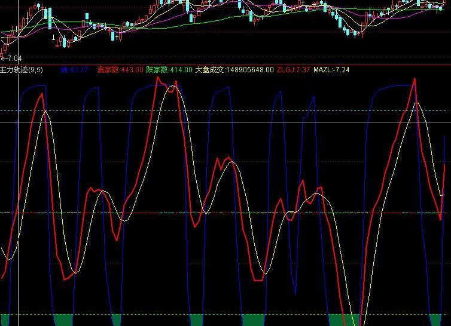Viewport: 451px width, 326px height.
Task: Click the MAZL:-7.24 indicator label
Action: (331, 70)
